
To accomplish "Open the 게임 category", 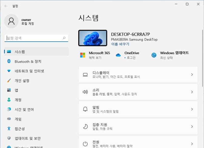I will [x=36, y=119].
